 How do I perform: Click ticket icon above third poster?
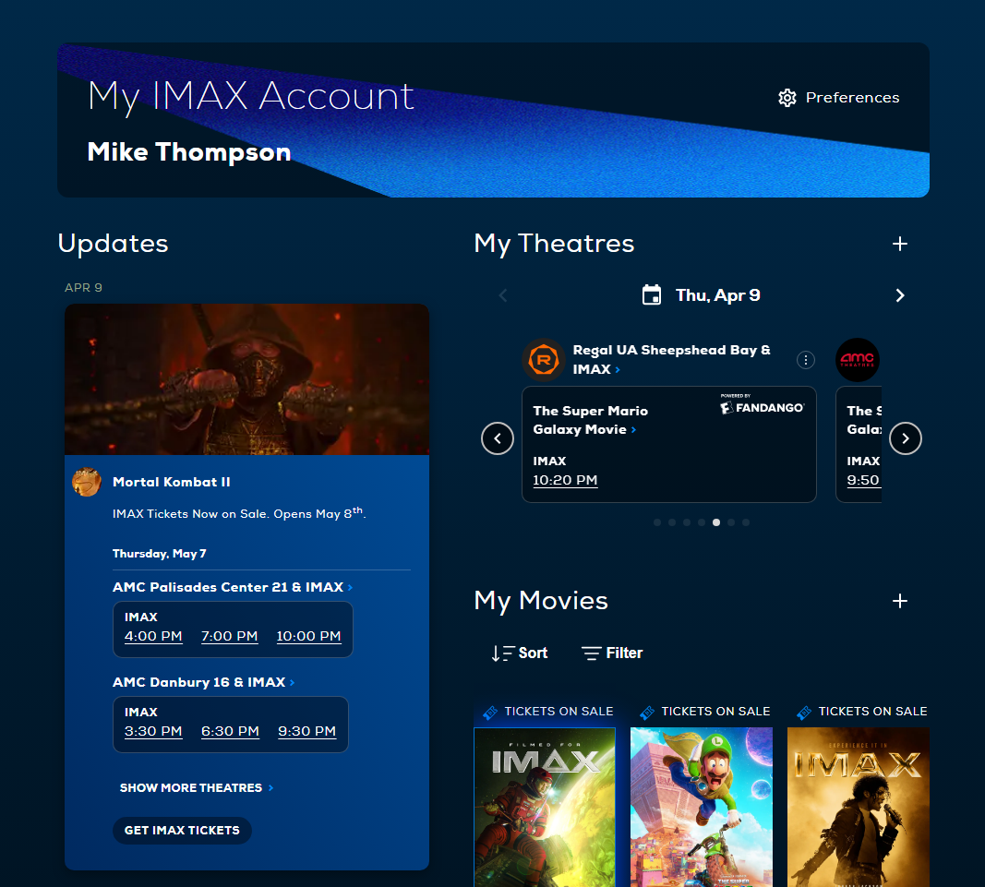(804, 713)
